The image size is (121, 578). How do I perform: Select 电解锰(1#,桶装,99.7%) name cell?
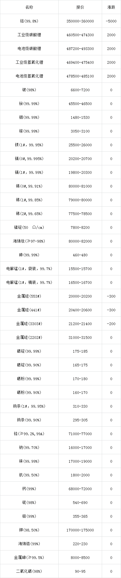[x=29, y=282]
